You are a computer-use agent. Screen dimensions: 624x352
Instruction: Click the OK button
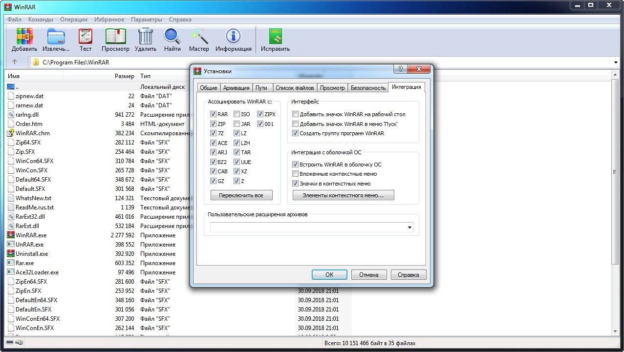329,275
